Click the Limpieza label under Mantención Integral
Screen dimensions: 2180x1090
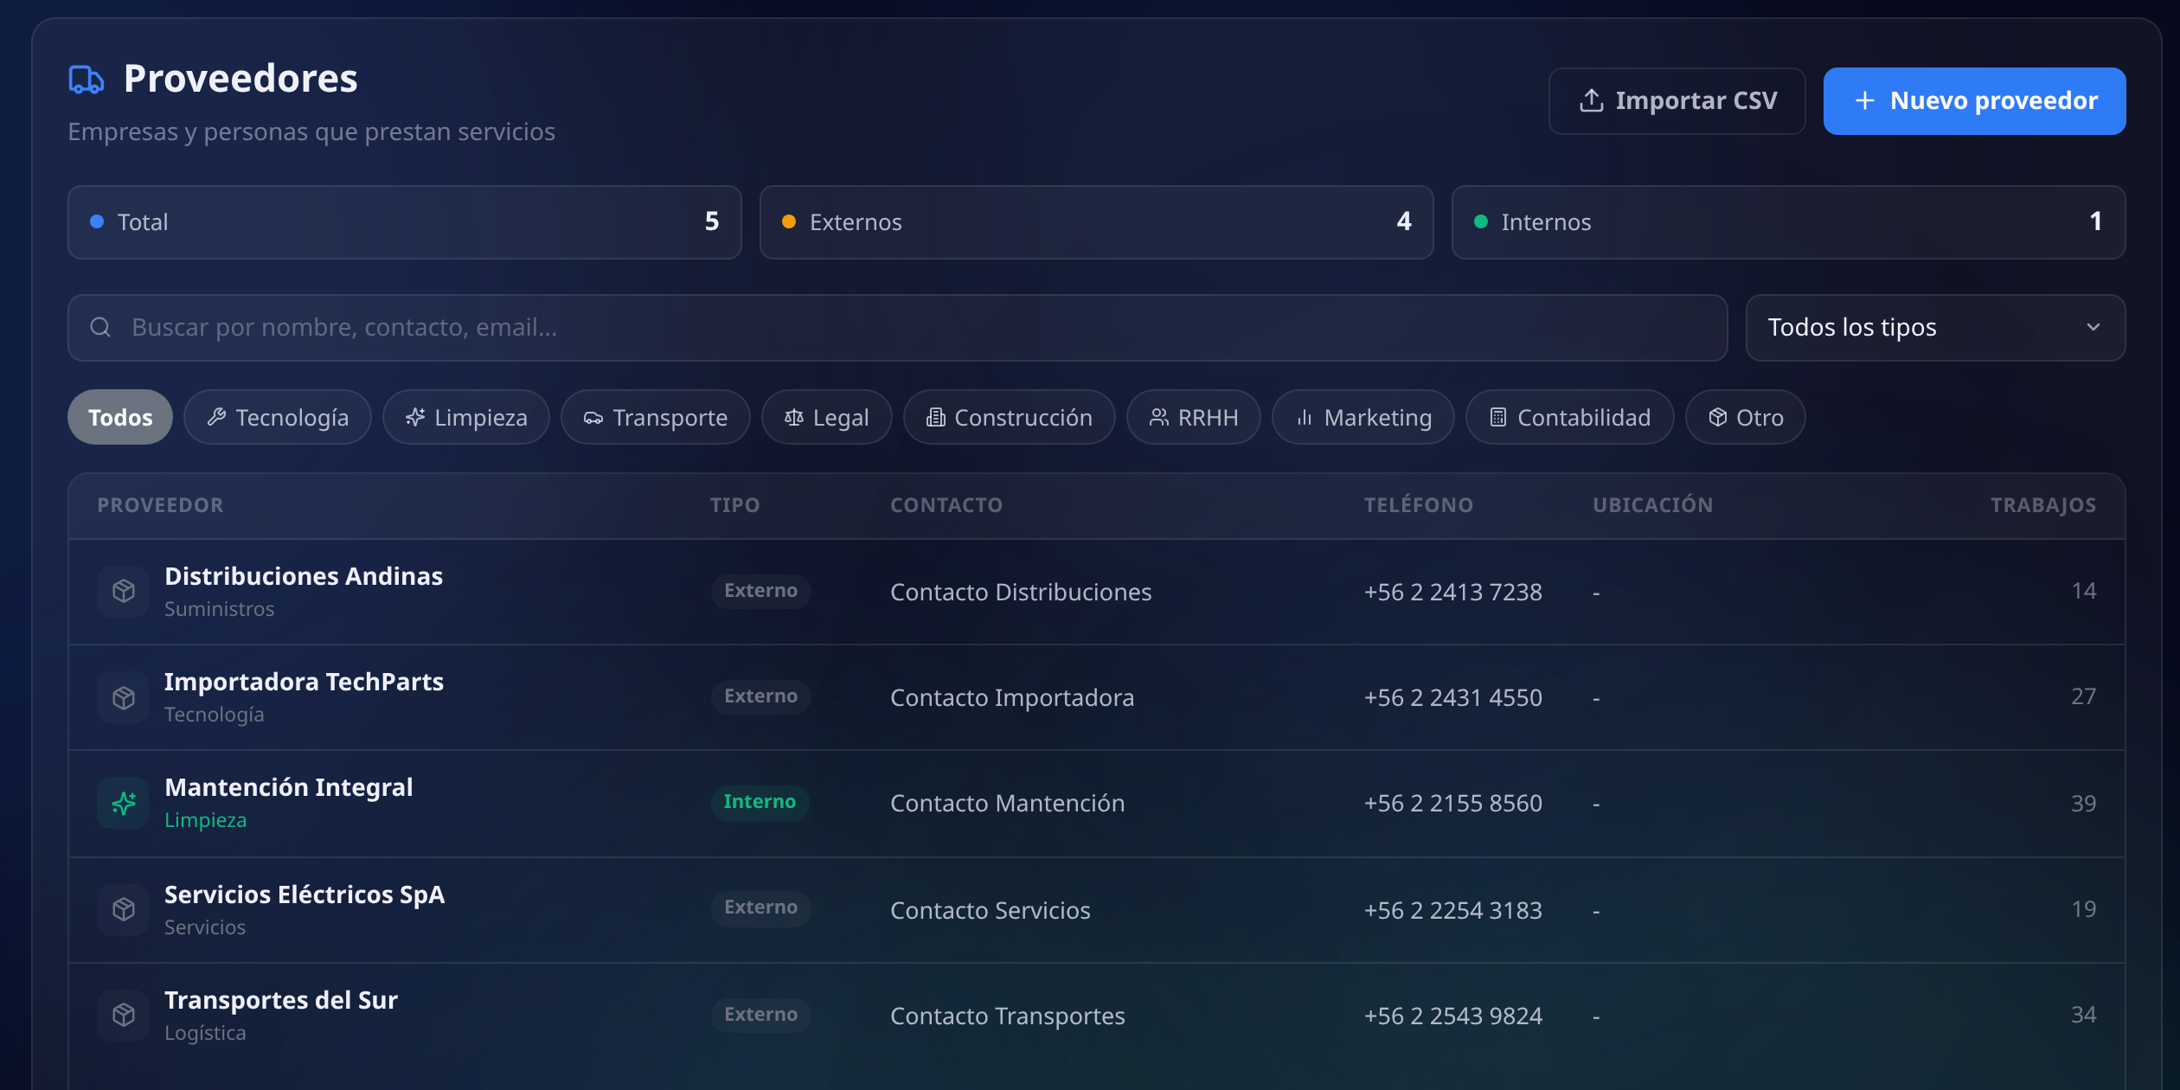pos(206,820)
